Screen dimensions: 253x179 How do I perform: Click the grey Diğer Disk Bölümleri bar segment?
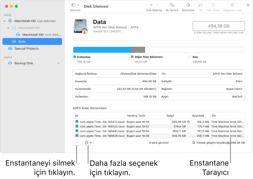[x=138, y=50]
